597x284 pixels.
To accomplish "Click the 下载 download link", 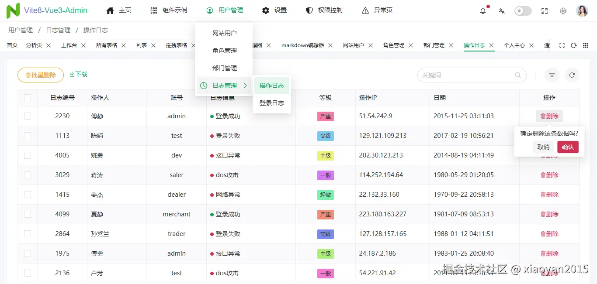I will point(79,75).
